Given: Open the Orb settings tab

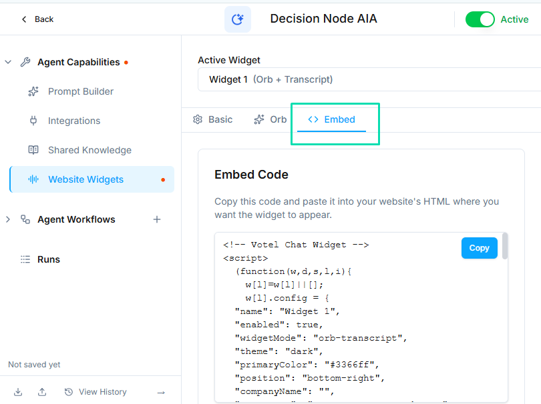Looking at the screenshot, I should [x=270, y=119].
